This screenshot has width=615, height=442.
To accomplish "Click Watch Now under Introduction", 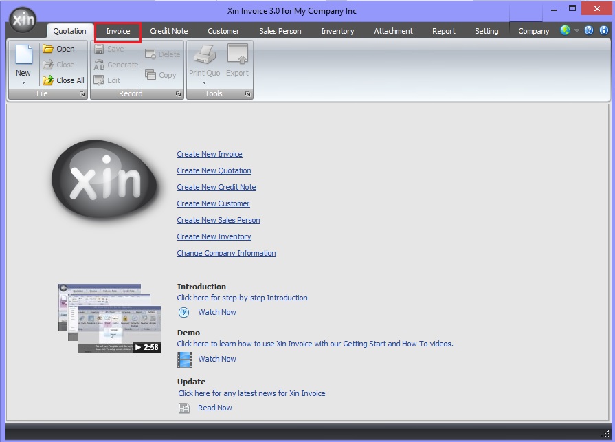I will click(217, 312).
